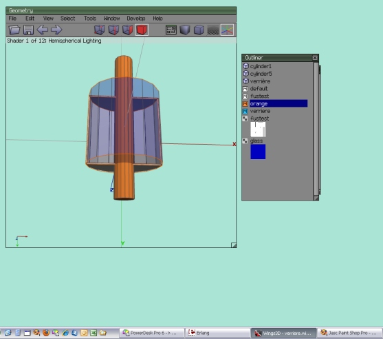Switch to PowerDesk Pro taskbar button
Screen dimensions: 383x339
tap(151, 333)
